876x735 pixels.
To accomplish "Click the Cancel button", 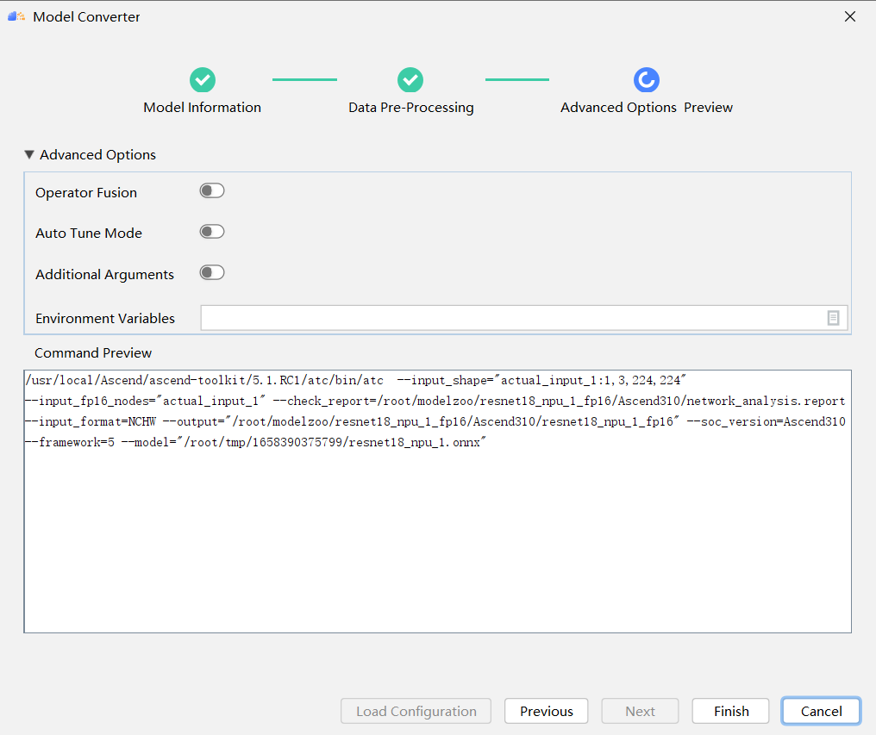I will click(821, 711).
